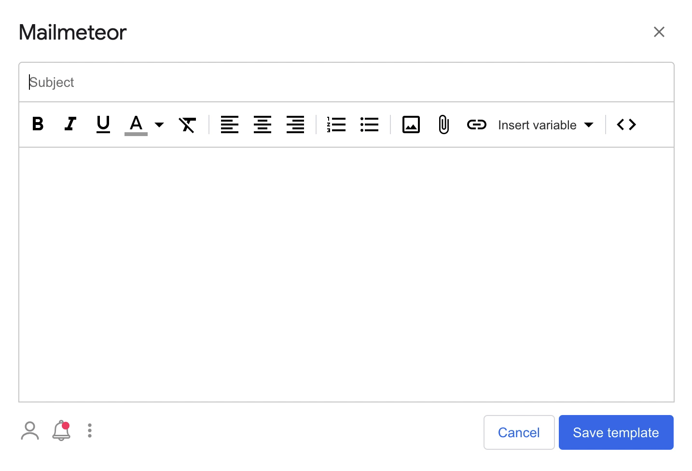Attach a file with the paperclip

pos(444,125)
